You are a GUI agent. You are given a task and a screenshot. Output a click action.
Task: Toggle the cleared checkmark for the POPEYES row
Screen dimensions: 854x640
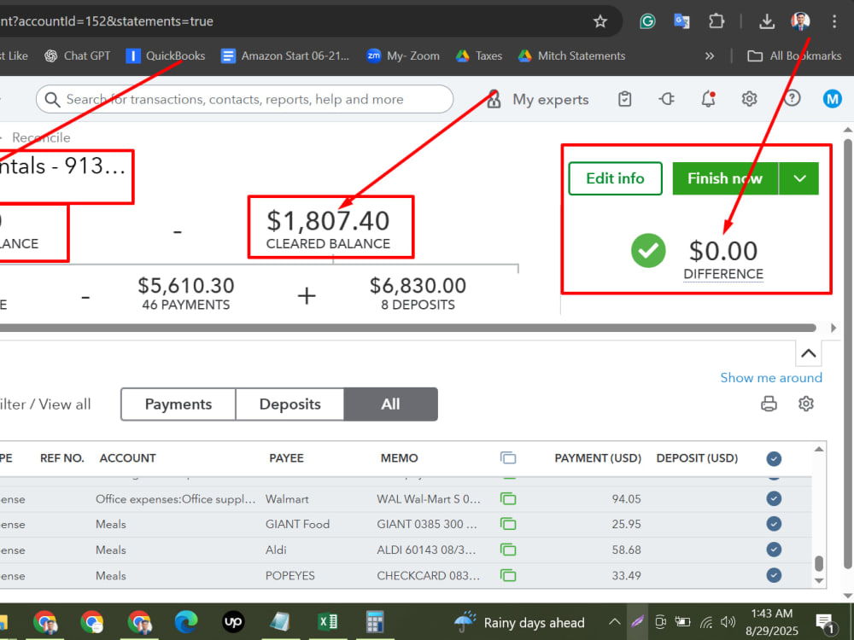[774, 574]
